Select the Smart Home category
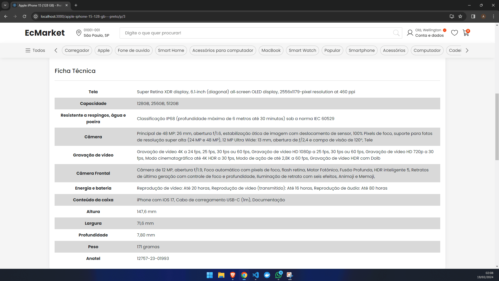 171,50
